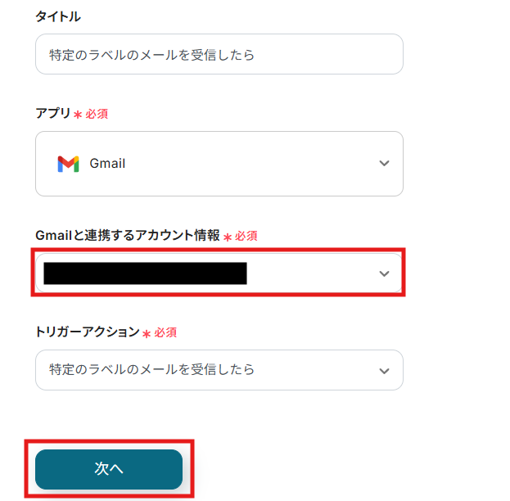
Task: Click the Gmailと連携するアカウント情報 label
Action: pyautogui.click(x=127, y=235)
